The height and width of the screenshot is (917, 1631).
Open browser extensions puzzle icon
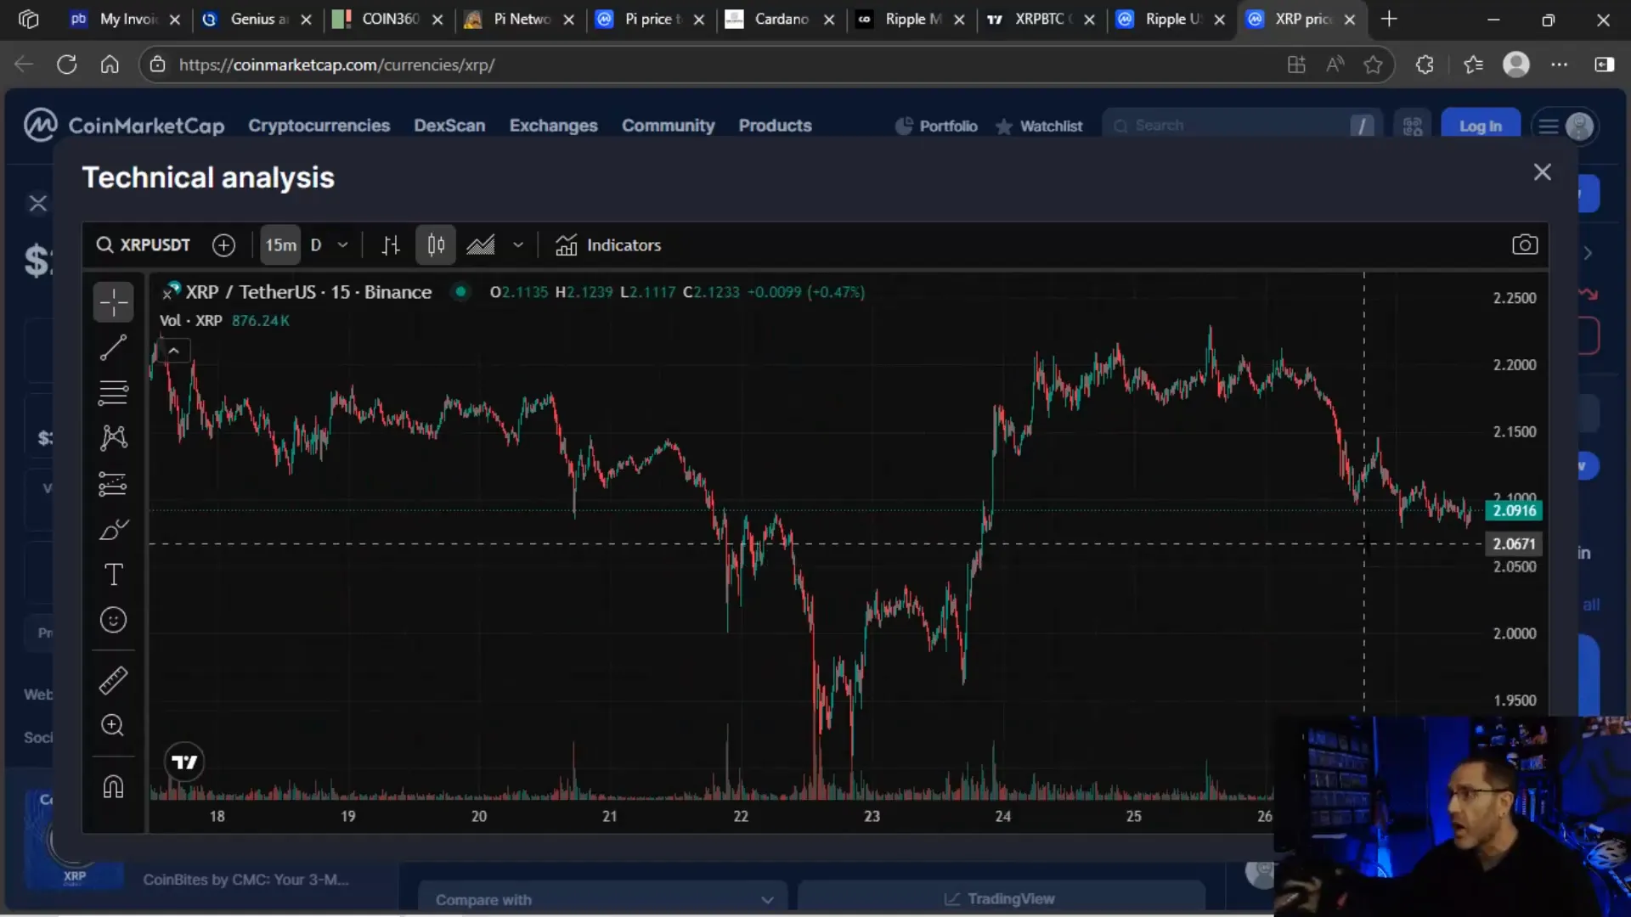pyautogui.click(x=1425, y=65)
